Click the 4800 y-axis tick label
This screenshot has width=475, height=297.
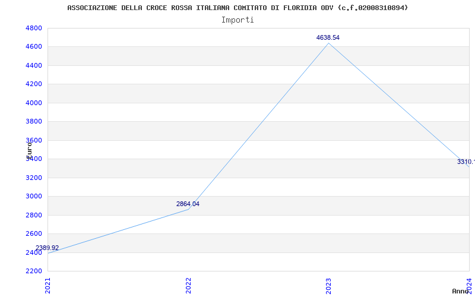(34, 28)
